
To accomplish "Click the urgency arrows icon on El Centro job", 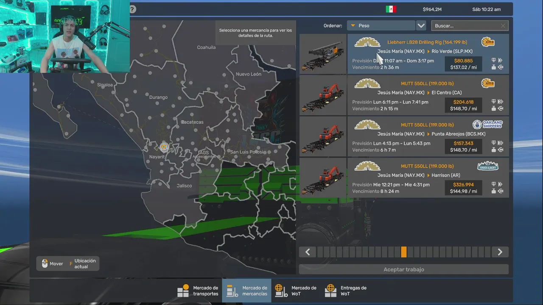I will pyautogui.click(x=501, y=102).
